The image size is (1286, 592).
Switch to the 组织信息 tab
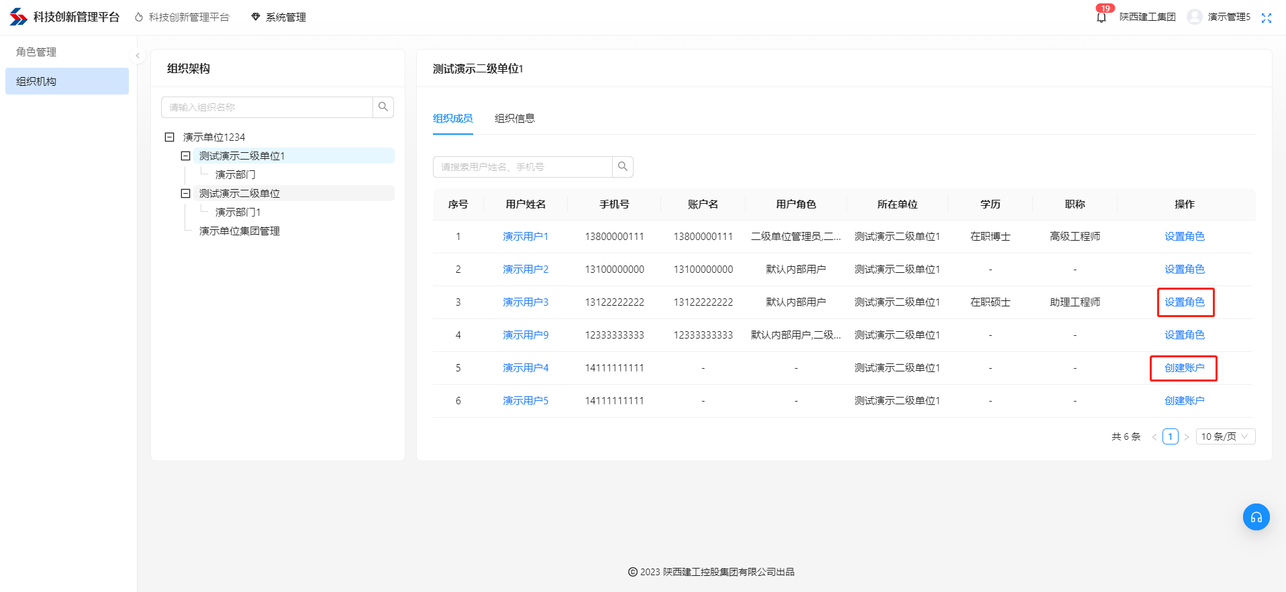514,119
